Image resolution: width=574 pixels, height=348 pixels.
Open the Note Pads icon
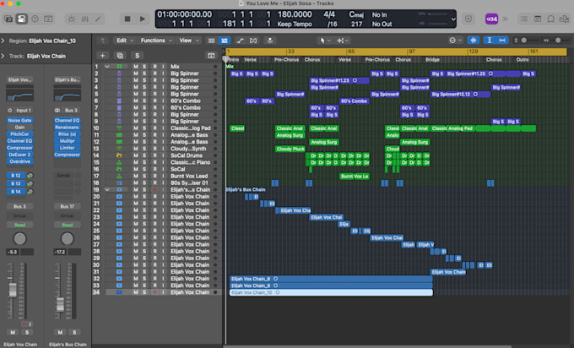(538, 19)
